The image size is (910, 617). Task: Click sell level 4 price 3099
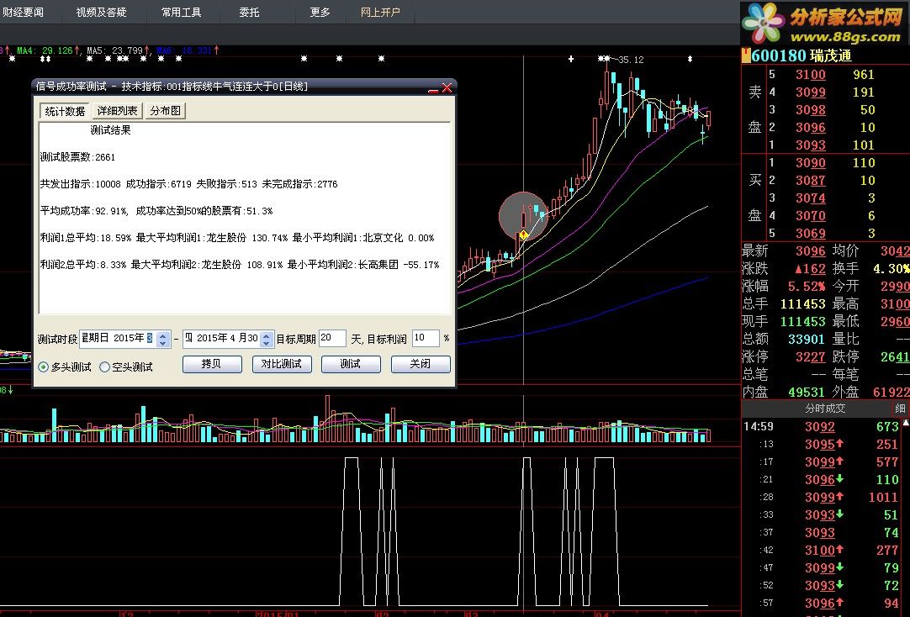810,92
